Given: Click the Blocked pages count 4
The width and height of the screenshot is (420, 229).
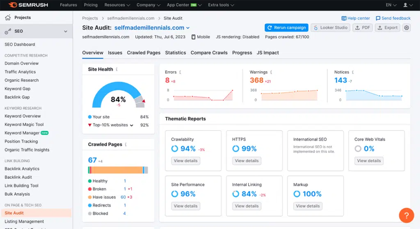Looking at the screenshot, I should (x=124, y=213).
